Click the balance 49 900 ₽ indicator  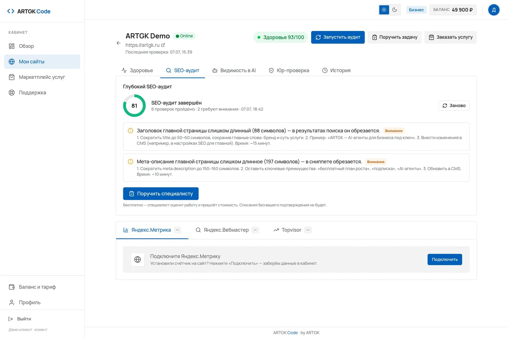[453, 10]
